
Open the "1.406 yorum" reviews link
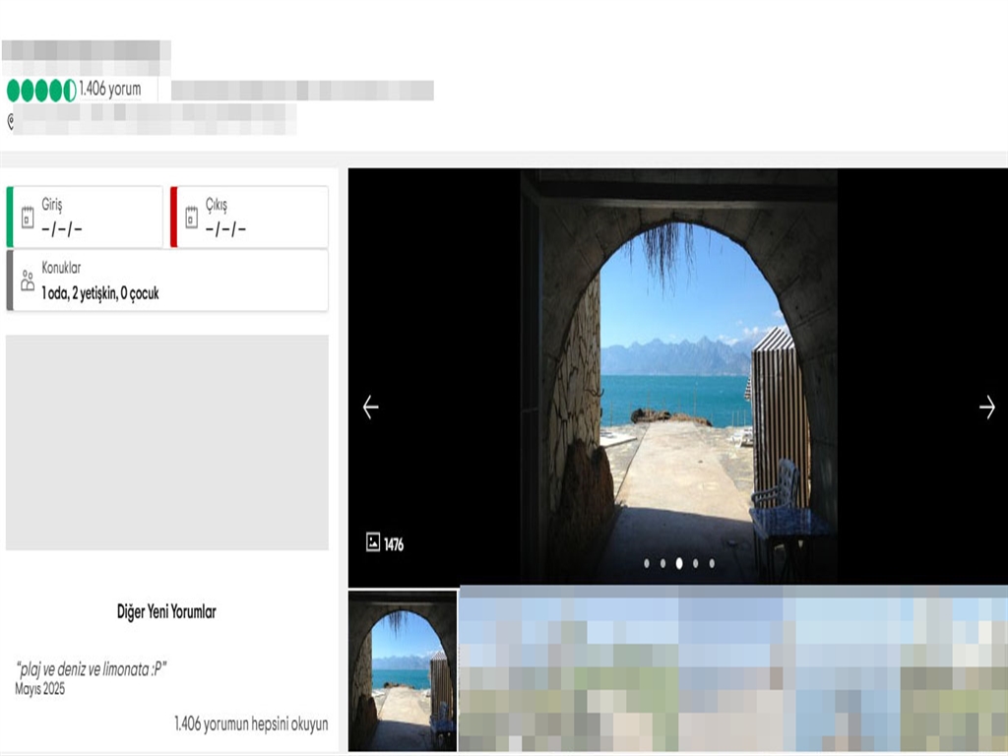tap(110, 90)
